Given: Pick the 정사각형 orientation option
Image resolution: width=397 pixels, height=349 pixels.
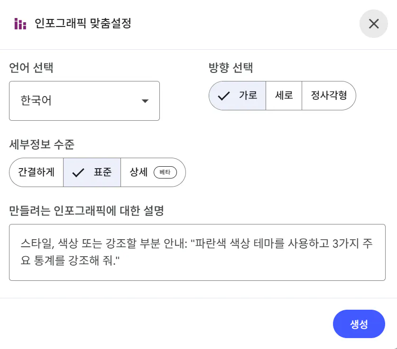Looking at the screenshot, I should [x=329, y=95].
